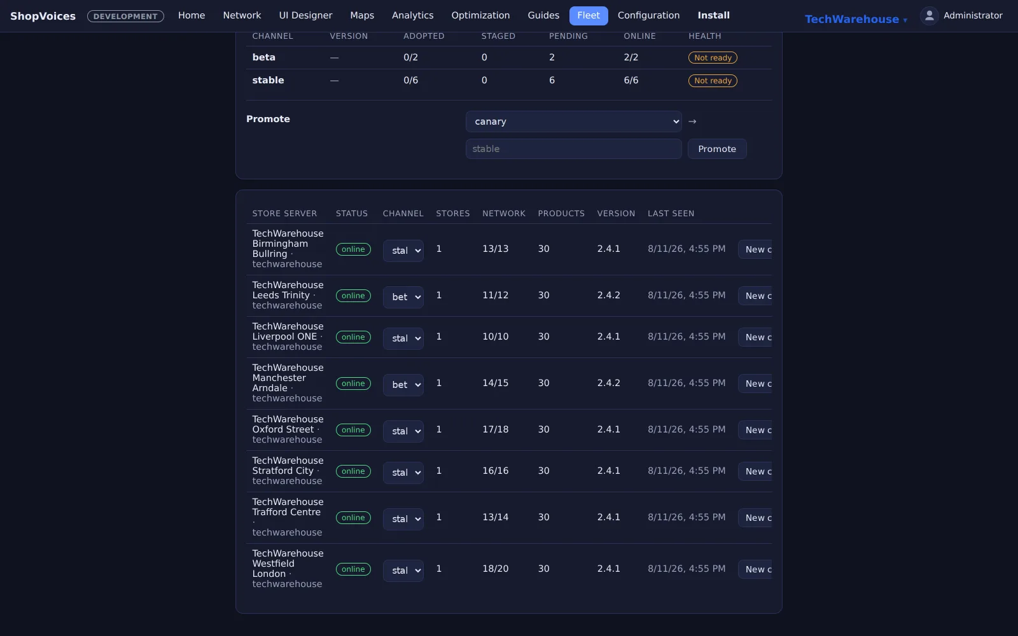Click the Promote button
The width and height of the screenshot is (1018, 636).
pos(717,149)
